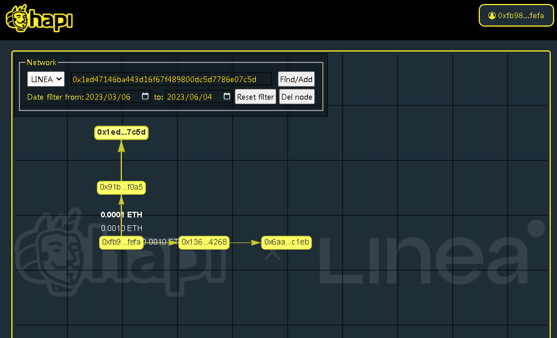Click the bold 0.0001 ETH edge label
Viewport: 557px width, 338px height.
pos(121,215)
